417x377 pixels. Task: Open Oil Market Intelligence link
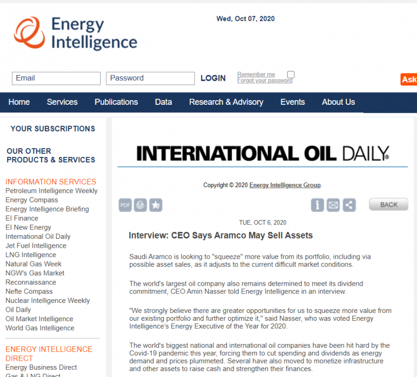pos(40,319)
